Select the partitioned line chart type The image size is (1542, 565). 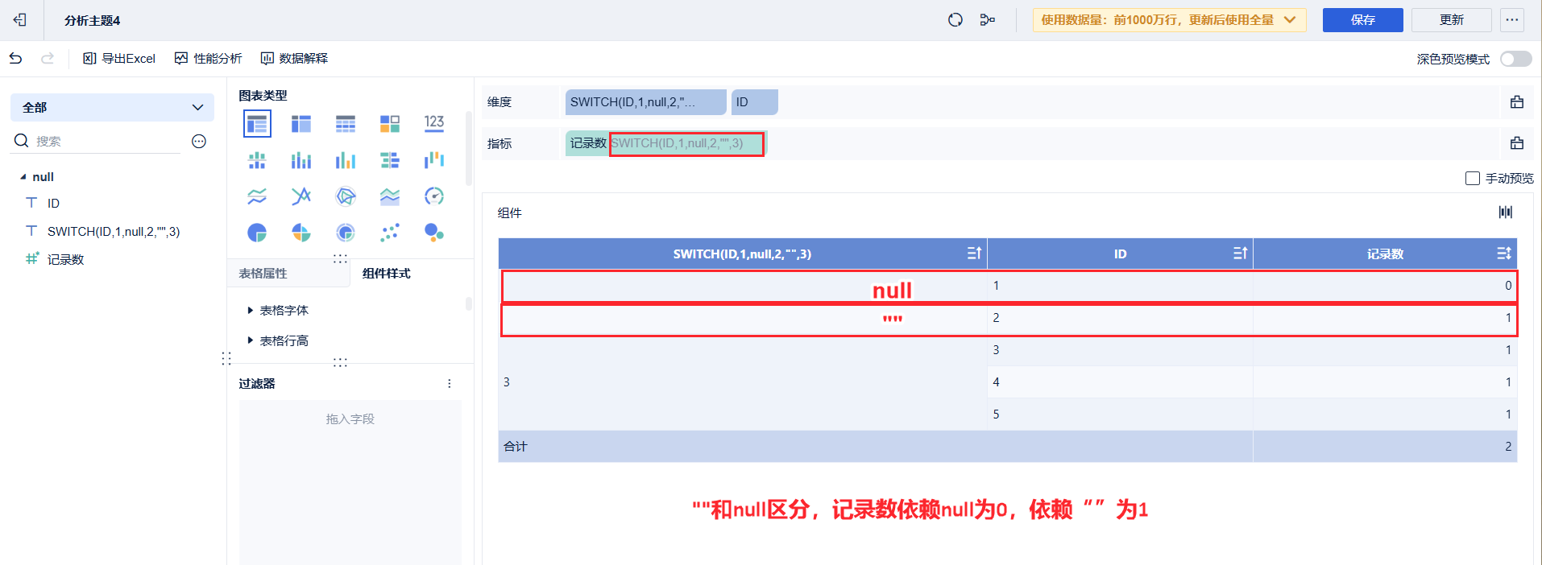[257, 196]
